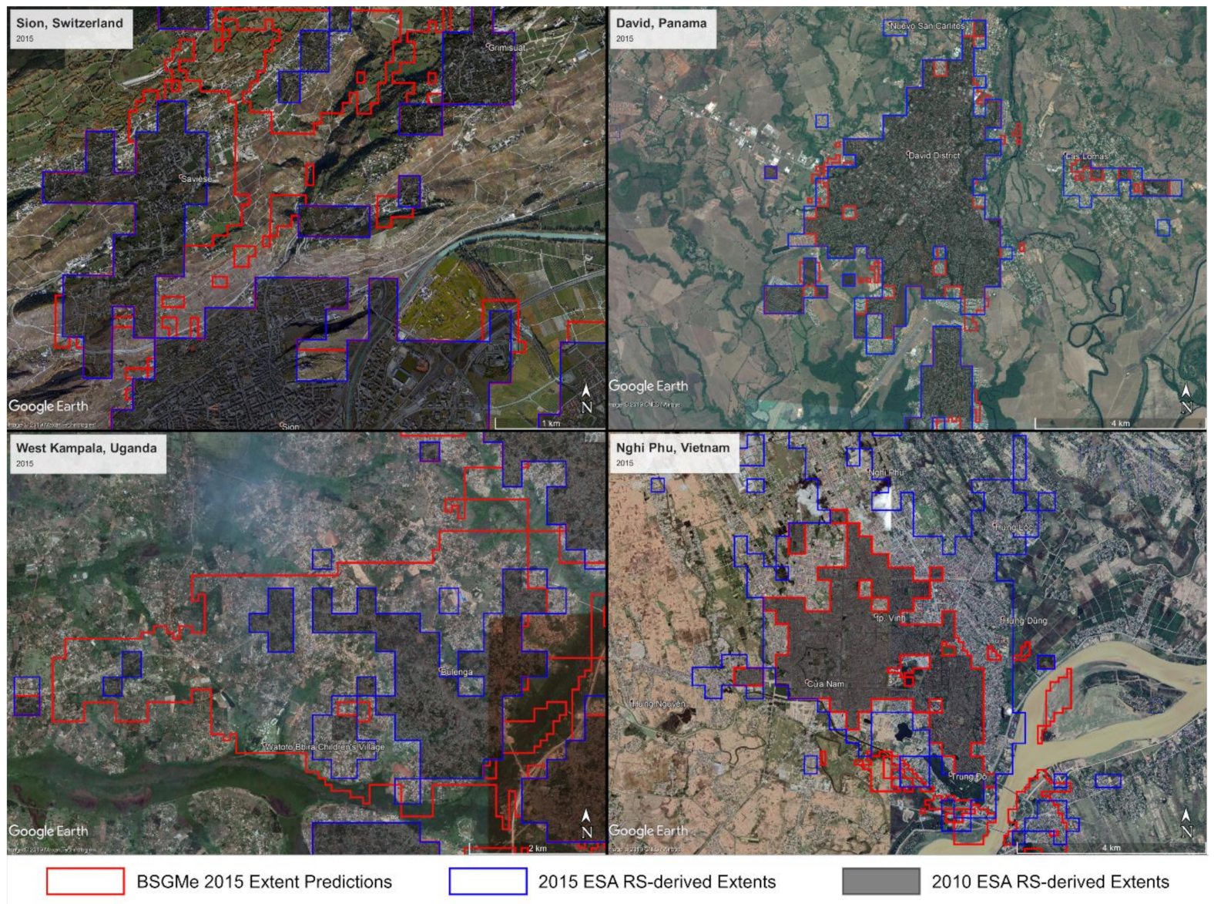Click the '4 km' scale bar in David panel
The image size is (1214, 904).
1120,423
